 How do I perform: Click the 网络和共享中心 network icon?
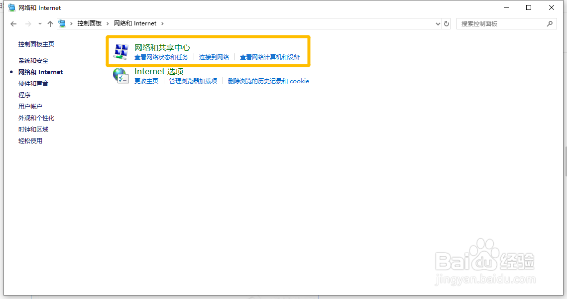pyautogui.click(x=121, y=51)
